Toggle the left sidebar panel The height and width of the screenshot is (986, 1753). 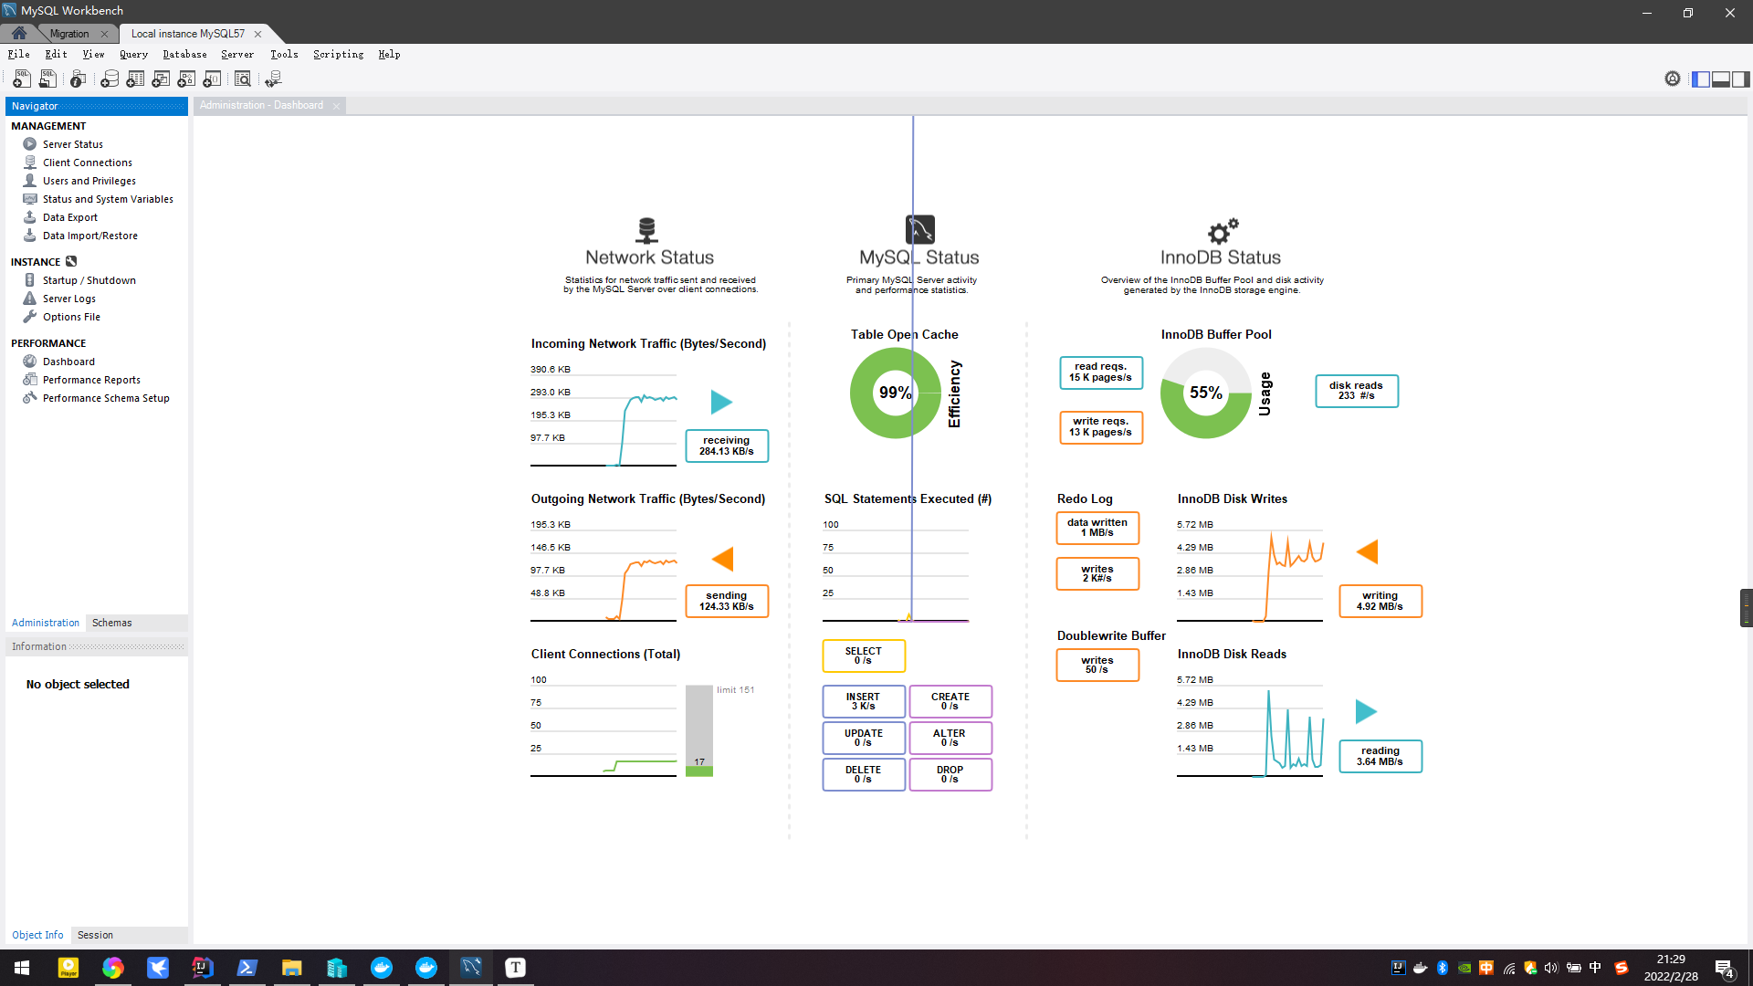pos(1701,79)
